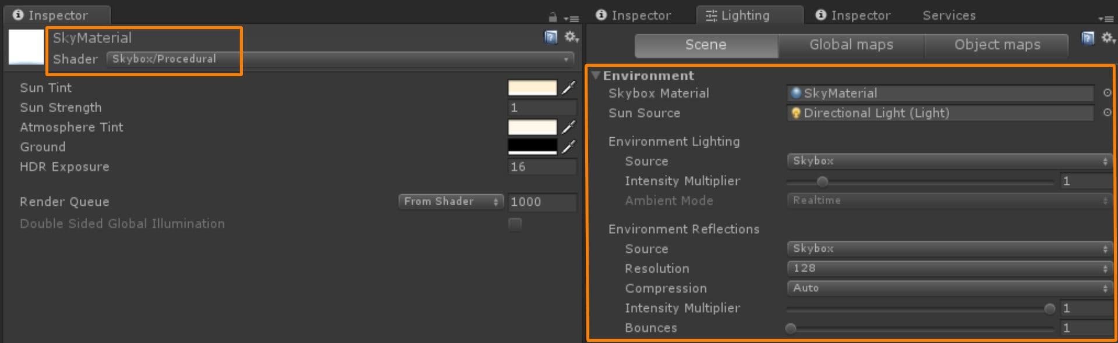Switch to the Lighting tab
1118x343 pixels.
tap(738, 16)
